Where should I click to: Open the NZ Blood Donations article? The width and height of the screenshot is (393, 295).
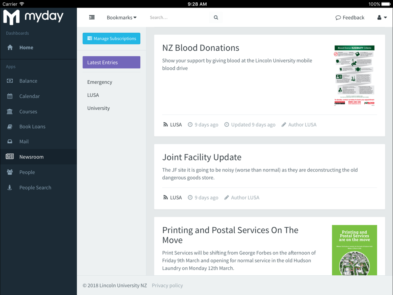pyautogui.click(x=201, y=48)
